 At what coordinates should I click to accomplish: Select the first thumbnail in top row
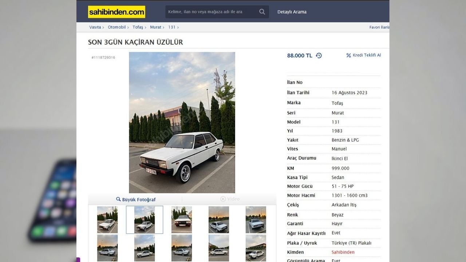107,220
